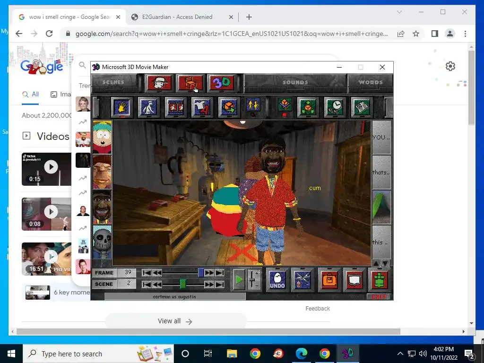484x363 pixels.
Task: Go to the next scene
Action: [209, 284]
